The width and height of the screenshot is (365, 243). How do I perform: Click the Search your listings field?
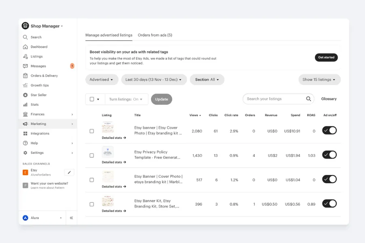click(278, 99)
